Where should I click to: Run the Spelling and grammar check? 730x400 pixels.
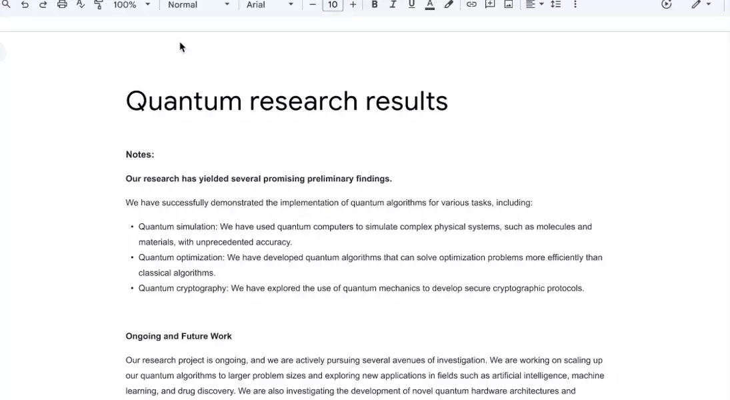tap(79, 5)
